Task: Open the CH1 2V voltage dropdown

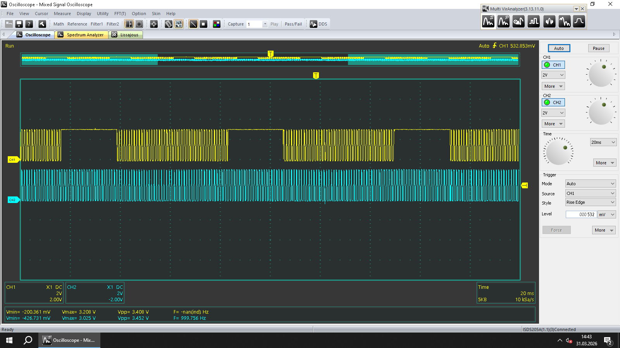Action: pos(553,75)
